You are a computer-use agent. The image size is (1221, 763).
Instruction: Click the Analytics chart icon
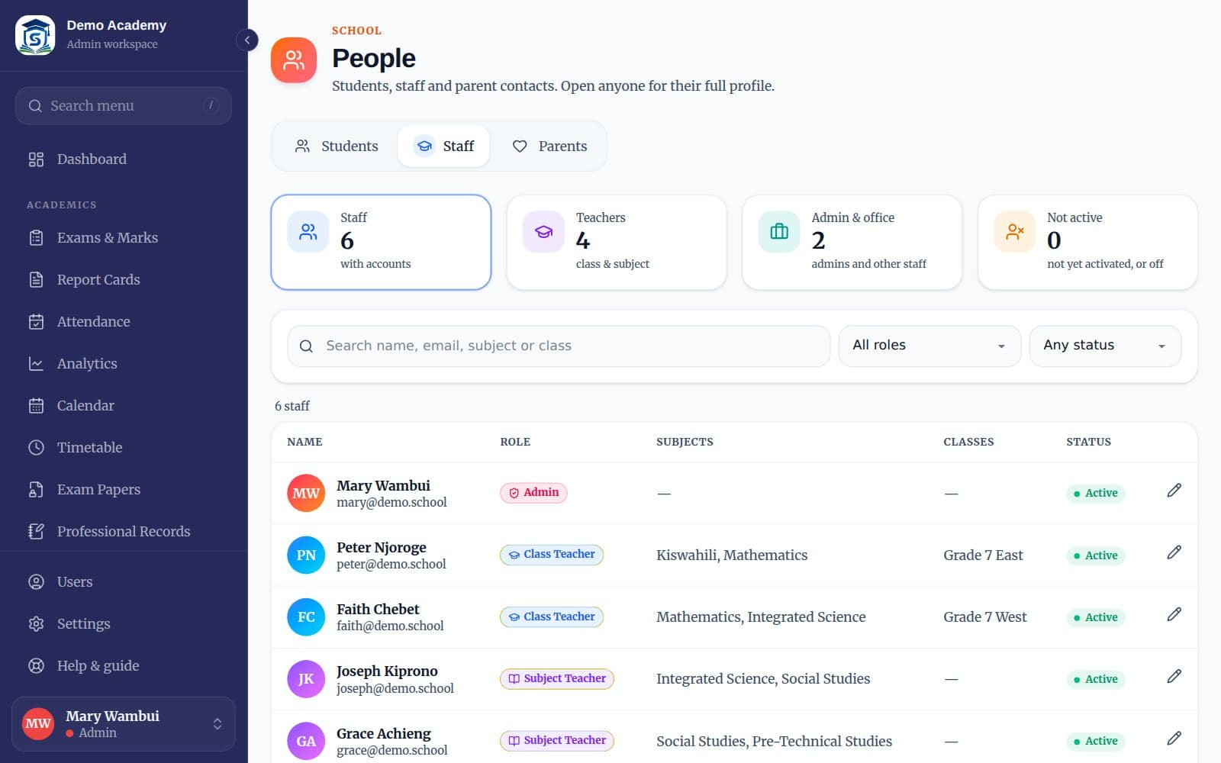36,364
